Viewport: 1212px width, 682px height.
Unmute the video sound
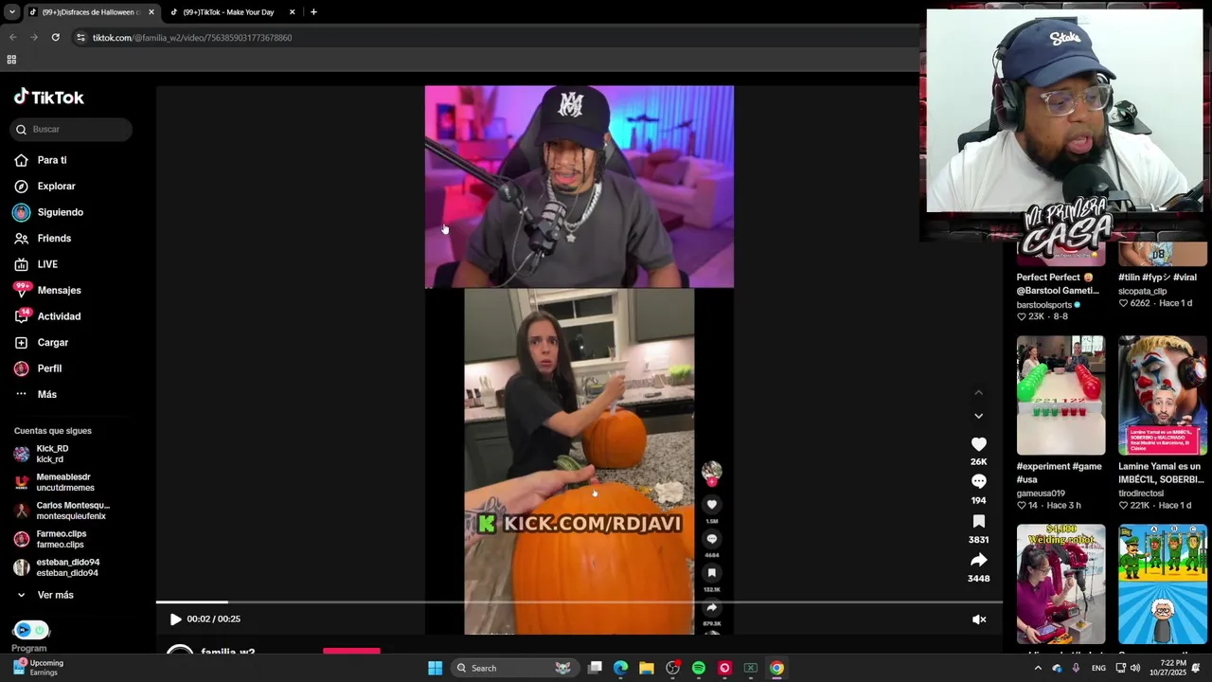(979, 619)
